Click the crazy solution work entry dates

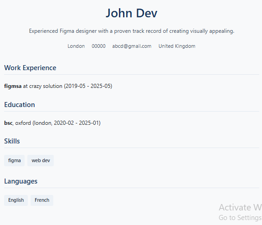pos(88,86)
